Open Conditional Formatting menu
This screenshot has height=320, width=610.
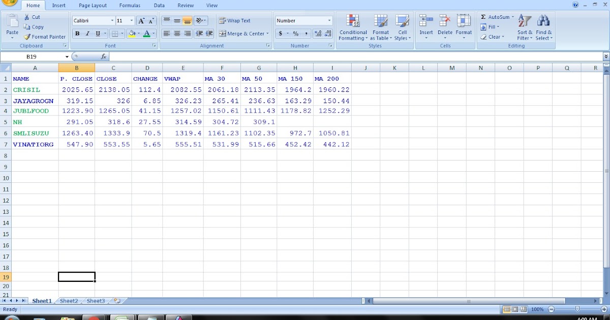(353, 27)
